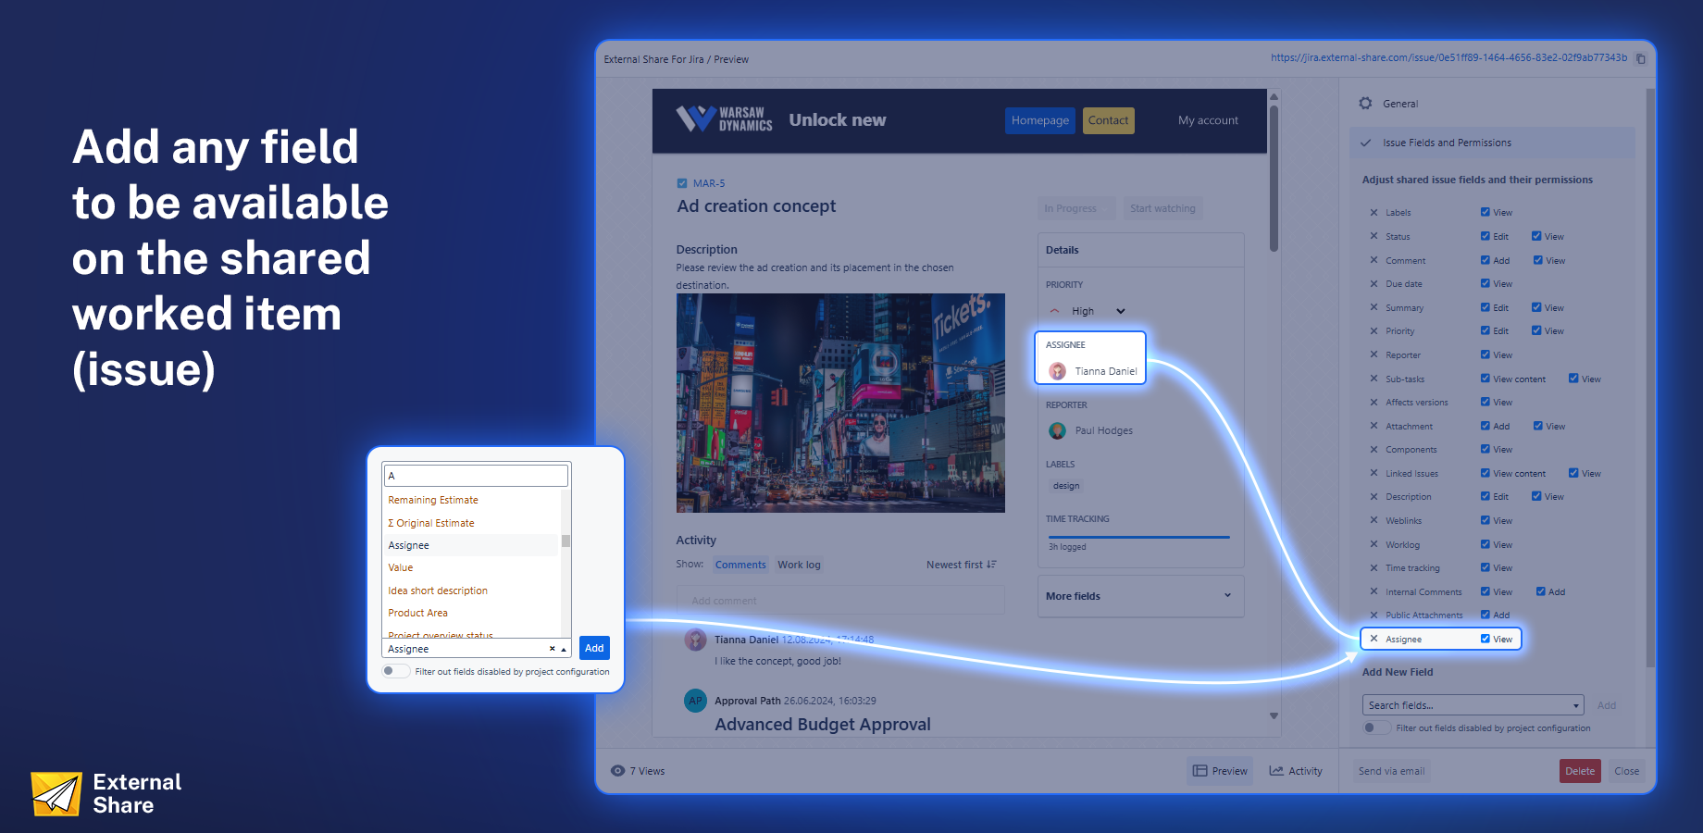Select Σ Original Estimate from the list
1703x833 pixels.
click(x=431, y=523)
